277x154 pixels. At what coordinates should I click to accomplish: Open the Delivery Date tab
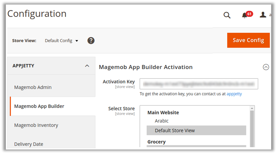[29, 144]
